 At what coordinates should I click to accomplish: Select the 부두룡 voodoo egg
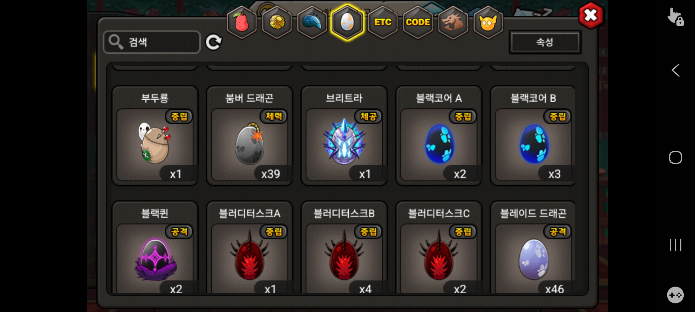click(x=155, y=135)
